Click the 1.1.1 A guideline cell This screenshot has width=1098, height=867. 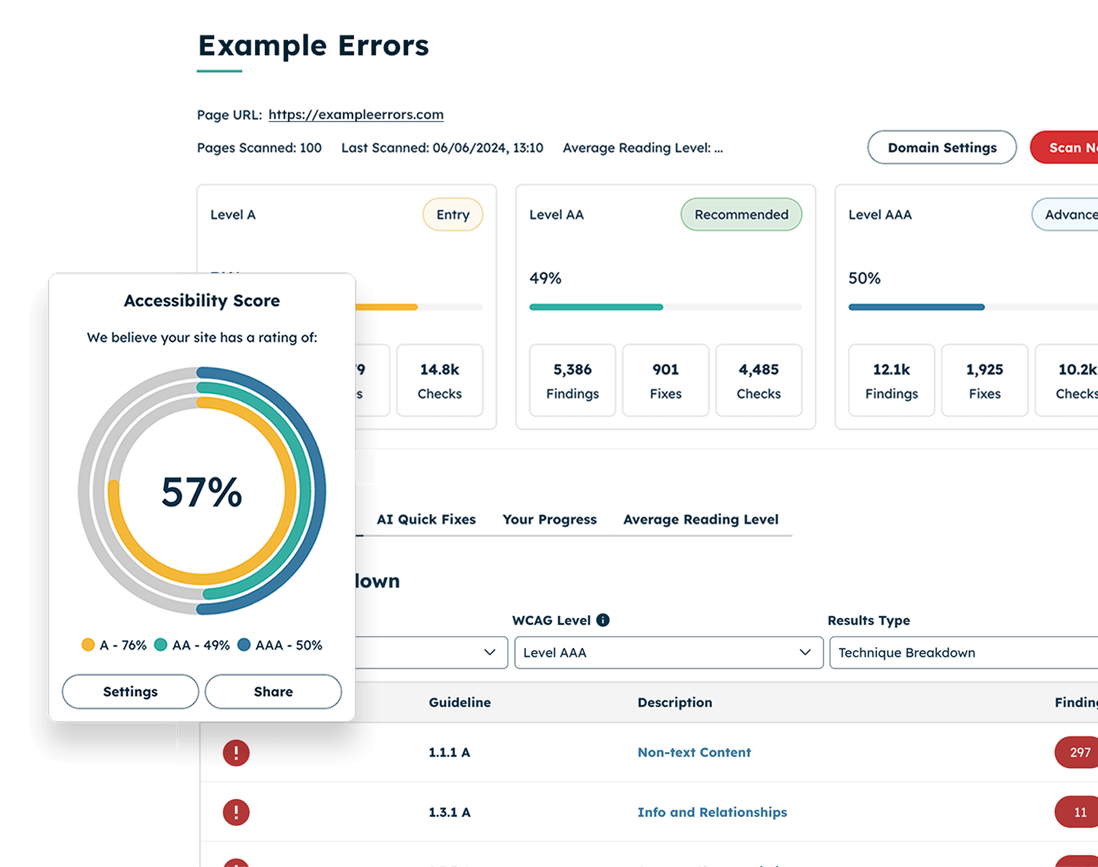(x=449, y=752)
